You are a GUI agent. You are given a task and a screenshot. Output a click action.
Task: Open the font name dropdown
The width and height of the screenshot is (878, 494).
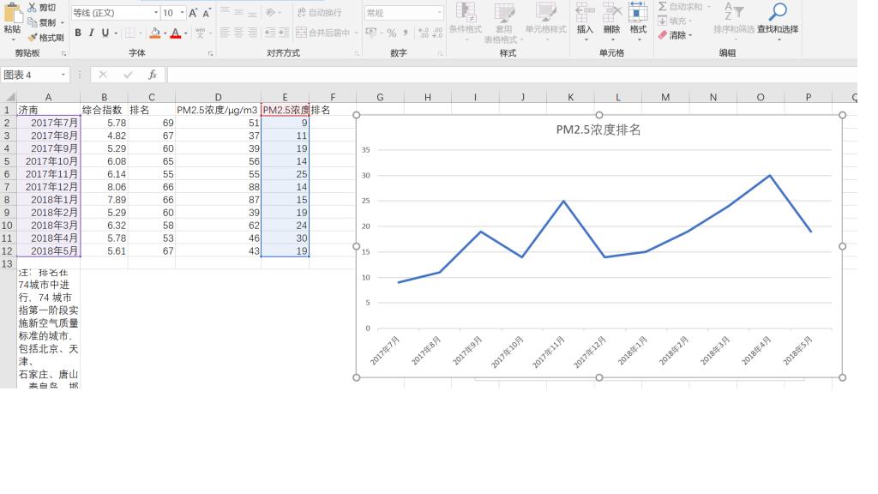coord(156,13)
